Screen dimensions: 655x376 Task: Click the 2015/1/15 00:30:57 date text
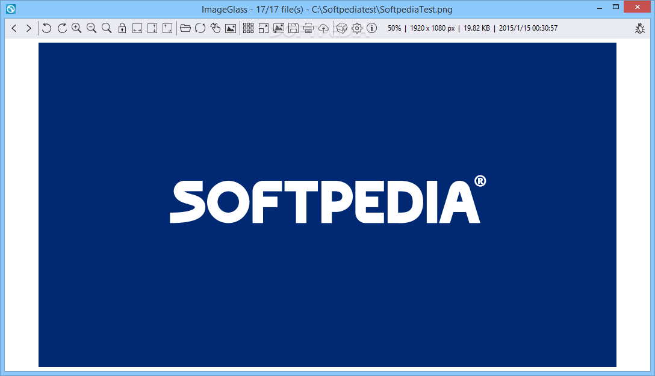528,28
